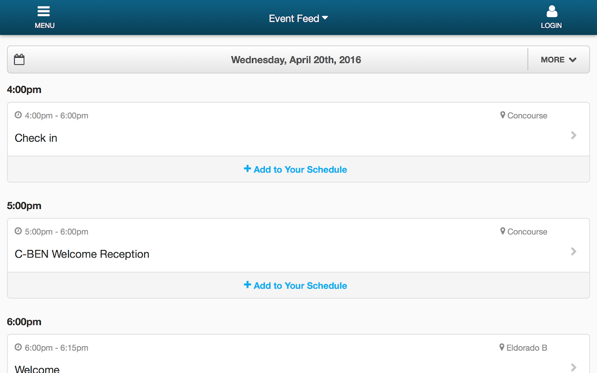Viewport: 597px width, 373px height.
Task: Open the hamburger Menu icon
Action: click(x=44, y=12)
